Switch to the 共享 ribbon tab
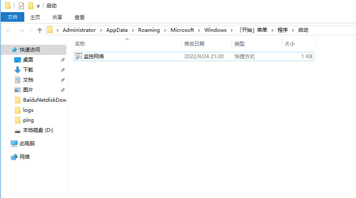The height and width of the screenshot is (198, 356). (57, 18)
